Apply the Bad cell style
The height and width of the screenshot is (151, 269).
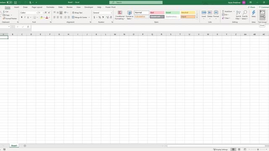point(157,13)
